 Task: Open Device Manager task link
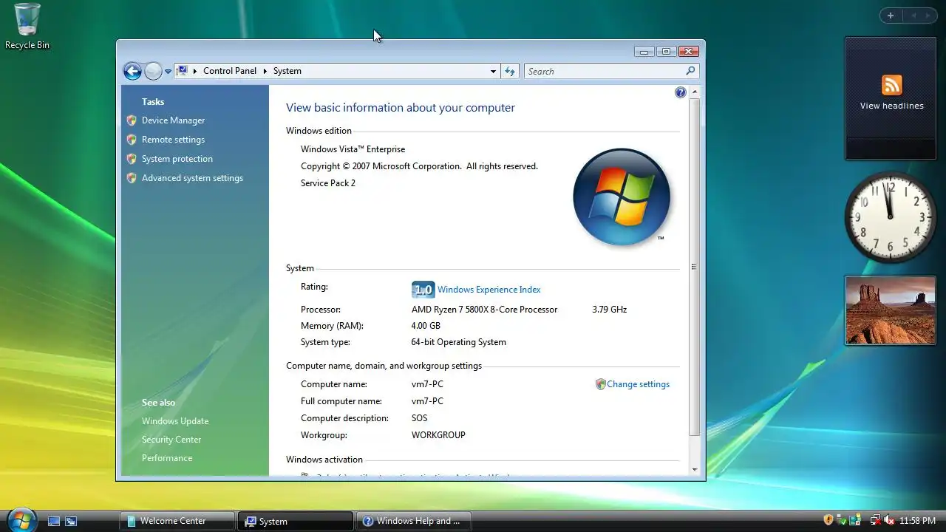coord(173,120)
